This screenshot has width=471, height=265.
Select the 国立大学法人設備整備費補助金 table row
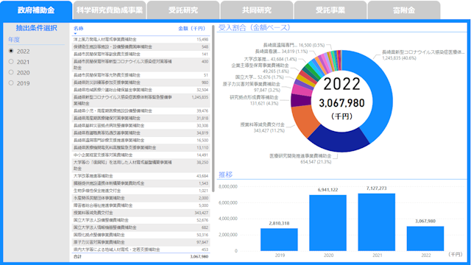pyautogui.click(x=141, y=220)
